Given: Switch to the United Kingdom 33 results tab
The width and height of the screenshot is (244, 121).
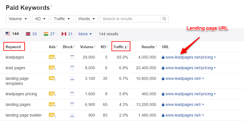Looking at the screenshot, I should click(31, 34).
